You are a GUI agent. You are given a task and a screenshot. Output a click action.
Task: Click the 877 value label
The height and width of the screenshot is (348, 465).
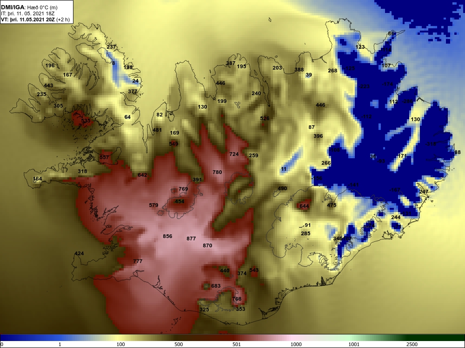point(191,238)
